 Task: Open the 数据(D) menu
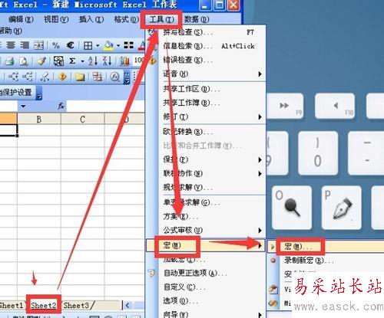pos(197,19)
